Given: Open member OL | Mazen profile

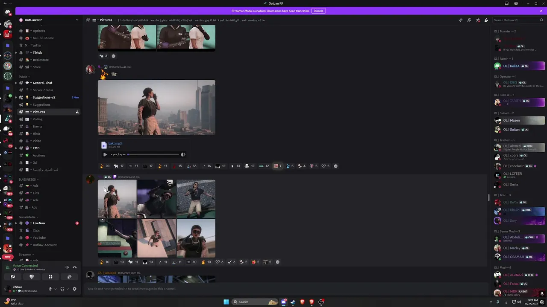Looking at the screenshot, I should pos(519,120).
